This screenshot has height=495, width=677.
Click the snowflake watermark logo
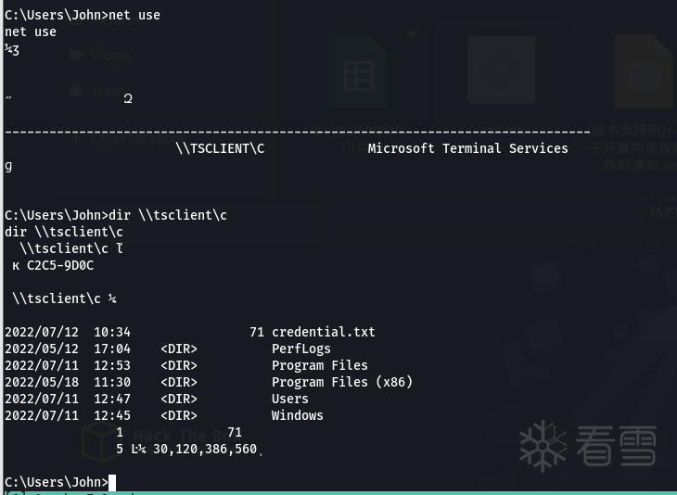click(543, 446)
